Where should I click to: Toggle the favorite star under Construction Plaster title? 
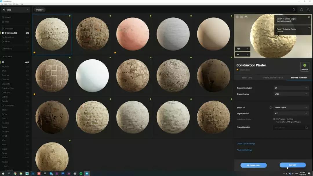pyautogui.click(x=238, y=69)
